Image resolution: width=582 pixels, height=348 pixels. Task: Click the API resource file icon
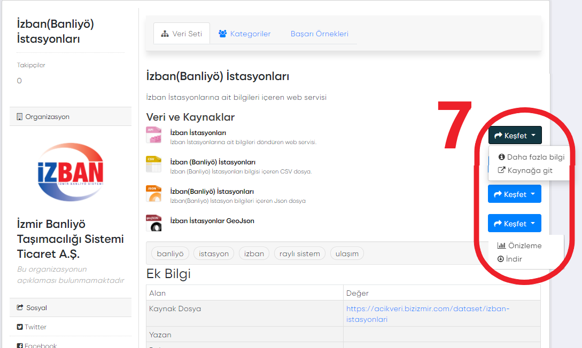pos(153,135)
